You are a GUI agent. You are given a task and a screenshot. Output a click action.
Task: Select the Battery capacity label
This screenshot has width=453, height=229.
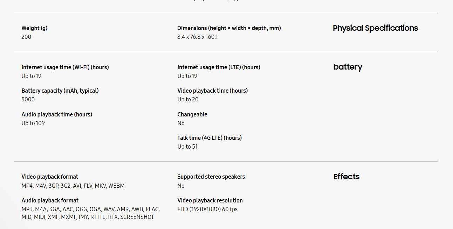pos(60,91)
